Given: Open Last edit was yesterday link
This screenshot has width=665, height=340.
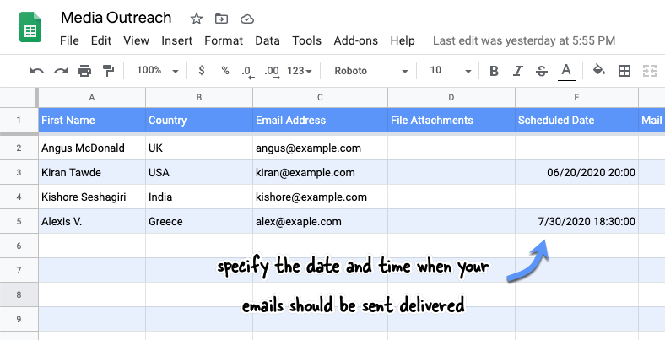Looking at the screenshot, I should point(524,40).
